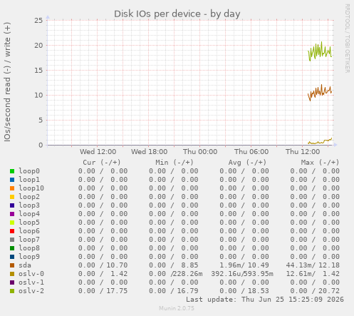
Task: Click the Max (-/+) column header
Action: click(x=321, y=163)
